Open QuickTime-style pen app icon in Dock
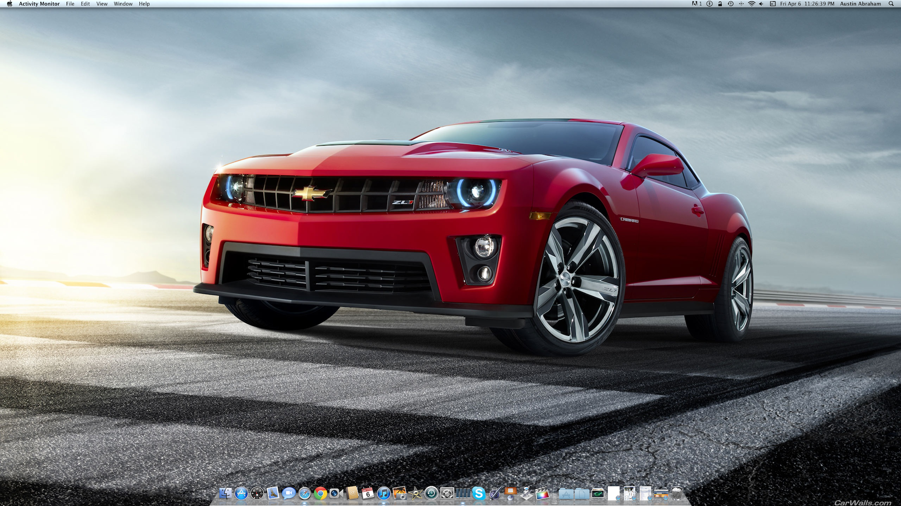This screenshot has width=901, height=506. tap(495, 493)
